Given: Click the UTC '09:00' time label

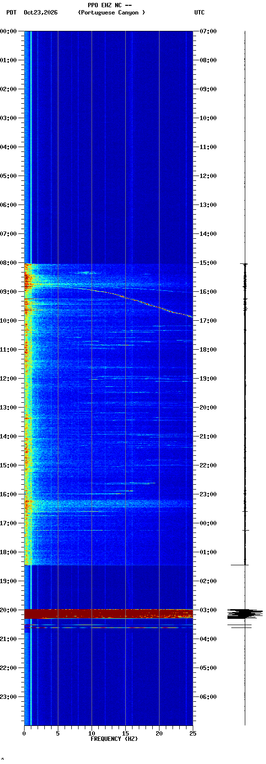Looking at the screenshot, I should click(208, 89).
